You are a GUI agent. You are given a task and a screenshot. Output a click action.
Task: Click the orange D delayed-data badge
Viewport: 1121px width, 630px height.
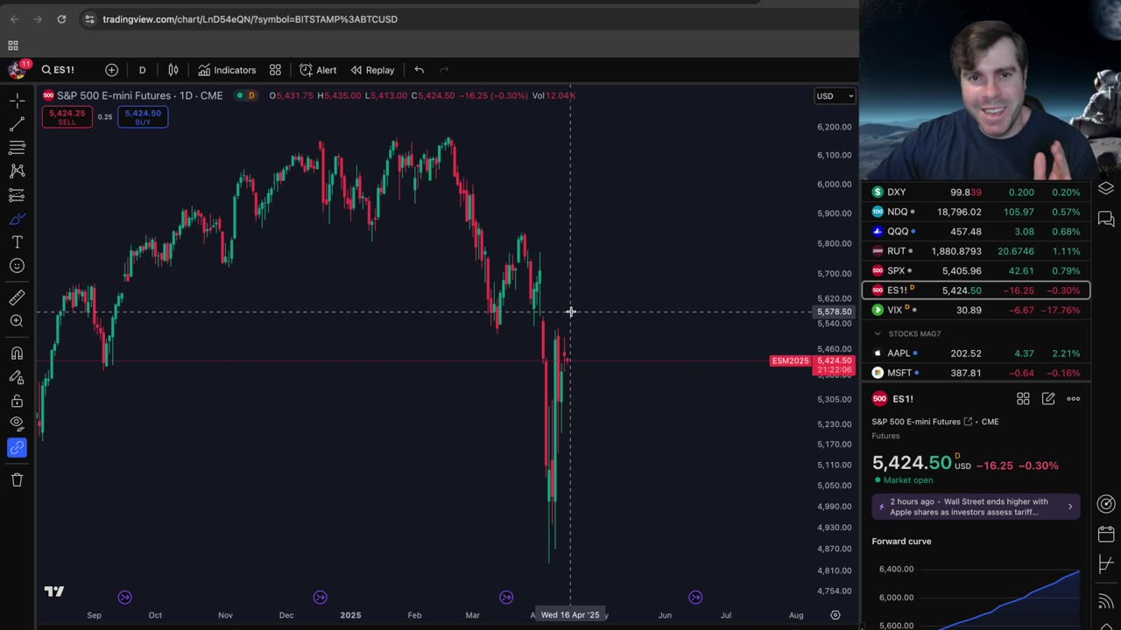point(251,95)
